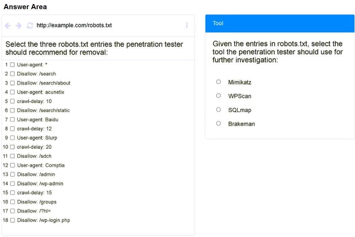
Task: Click the browser forward arrow icon
Action: 19,25
